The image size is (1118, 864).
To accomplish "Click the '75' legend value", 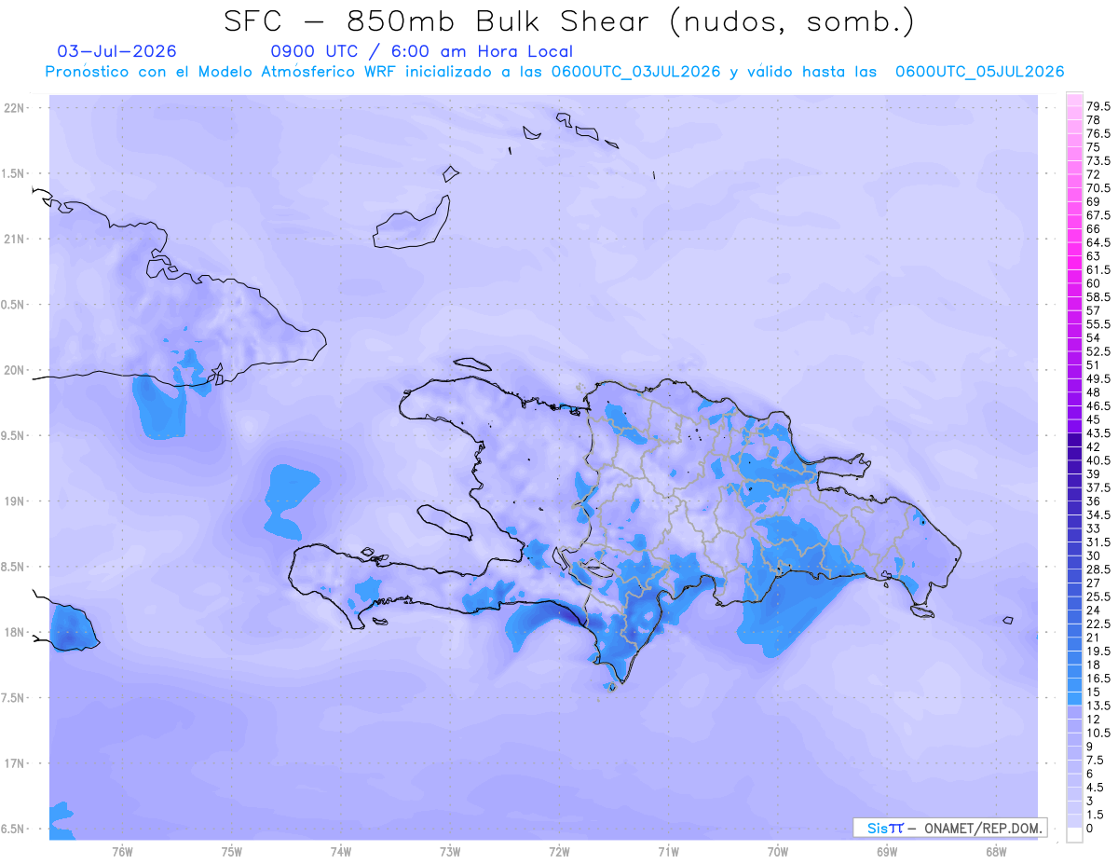I will [x=1094, y=147].
